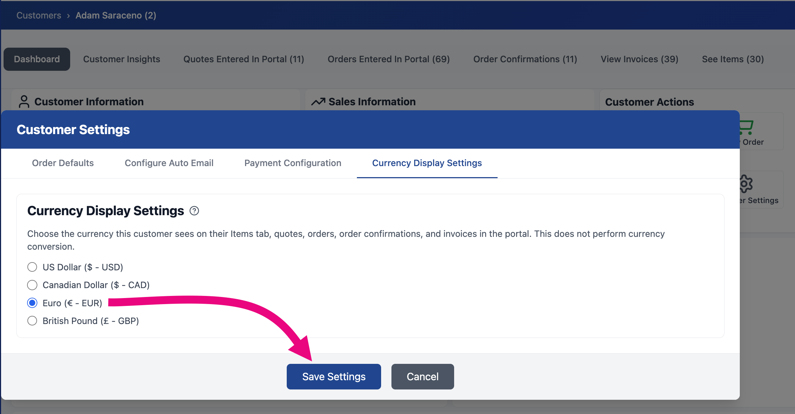Select the US Dollar radio button
The width and height of the screenshot is (795, 414).
coord(32,267)
